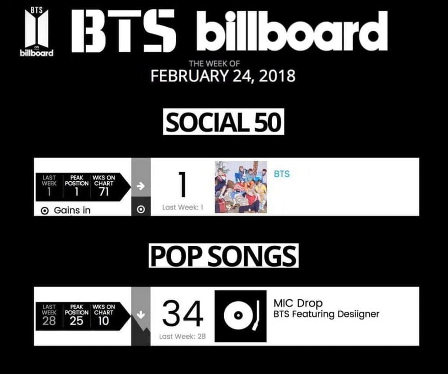Click the Wks on Chart 71 stat

[104, 186]
